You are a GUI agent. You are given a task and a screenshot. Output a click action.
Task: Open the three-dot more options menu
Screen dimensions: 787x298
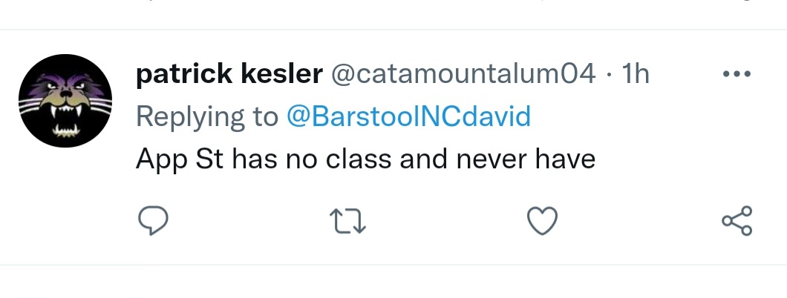point(737,74)
